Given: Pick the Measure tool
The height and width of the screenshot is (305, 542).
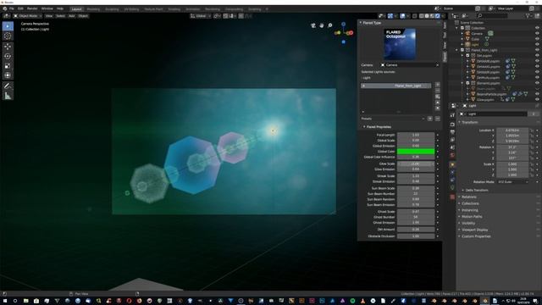Looking at the screenshot, I should pos(8,96).
